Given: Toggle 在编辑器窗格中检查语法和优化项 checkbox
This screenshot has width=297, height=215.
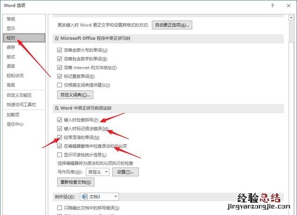Looking at the screenshot, I should coord(59,146).
